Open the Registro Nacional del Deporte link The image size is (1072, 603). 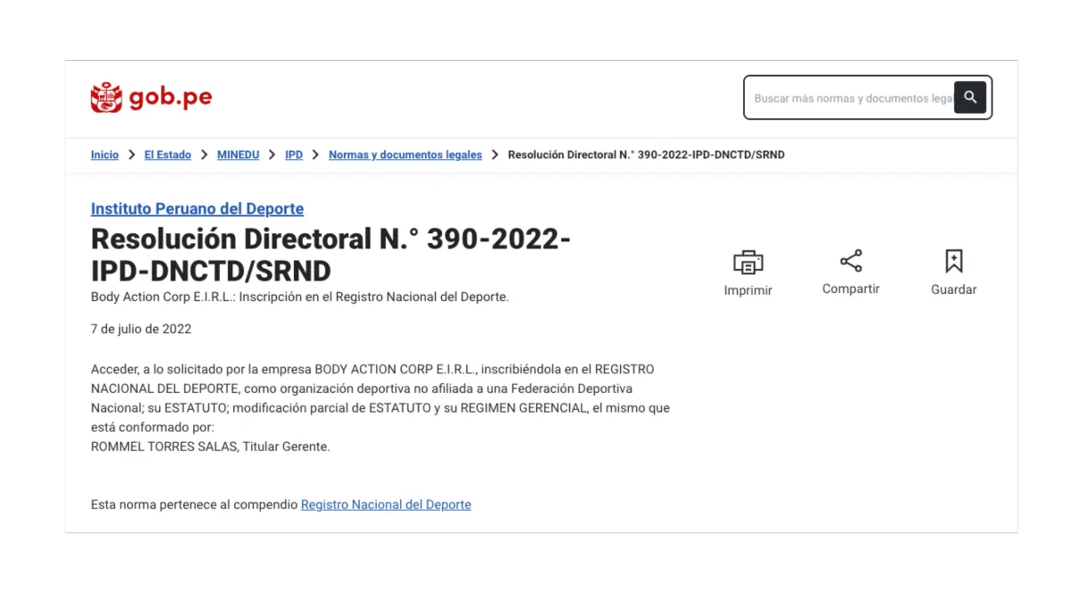pos(386,505)
